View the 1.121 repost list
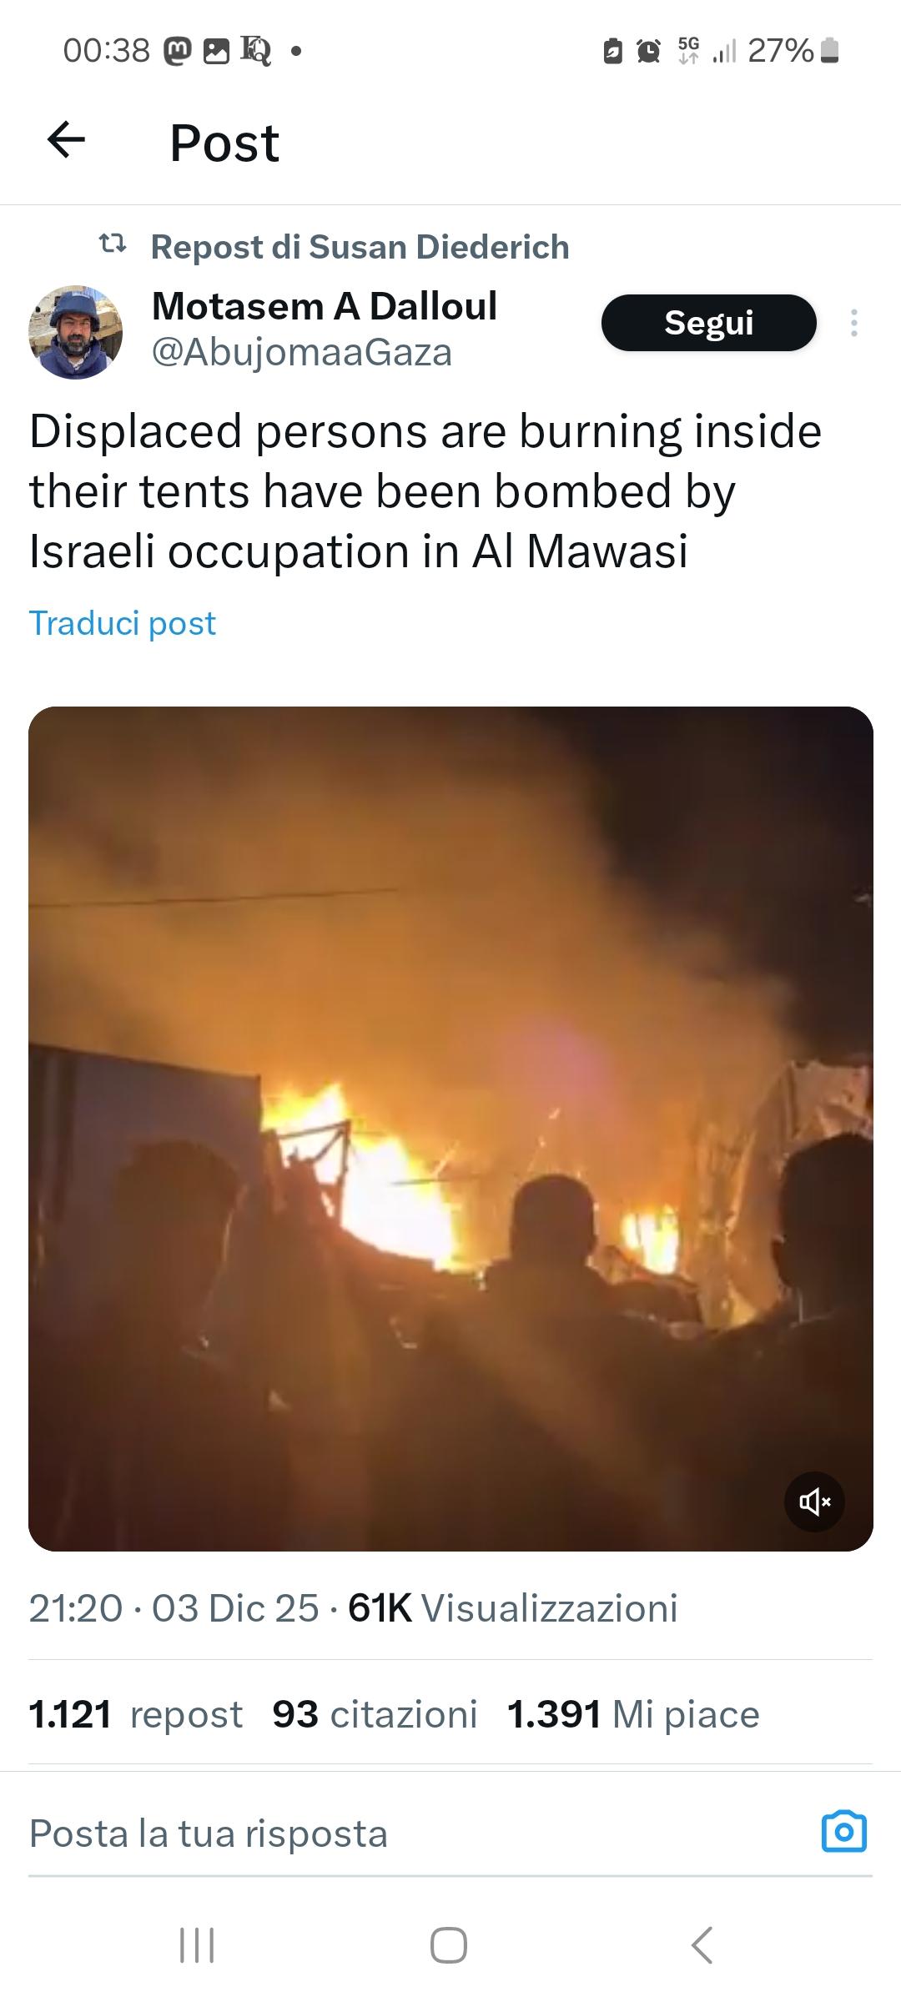The image size is (901, 2002). click(135, 1714)
